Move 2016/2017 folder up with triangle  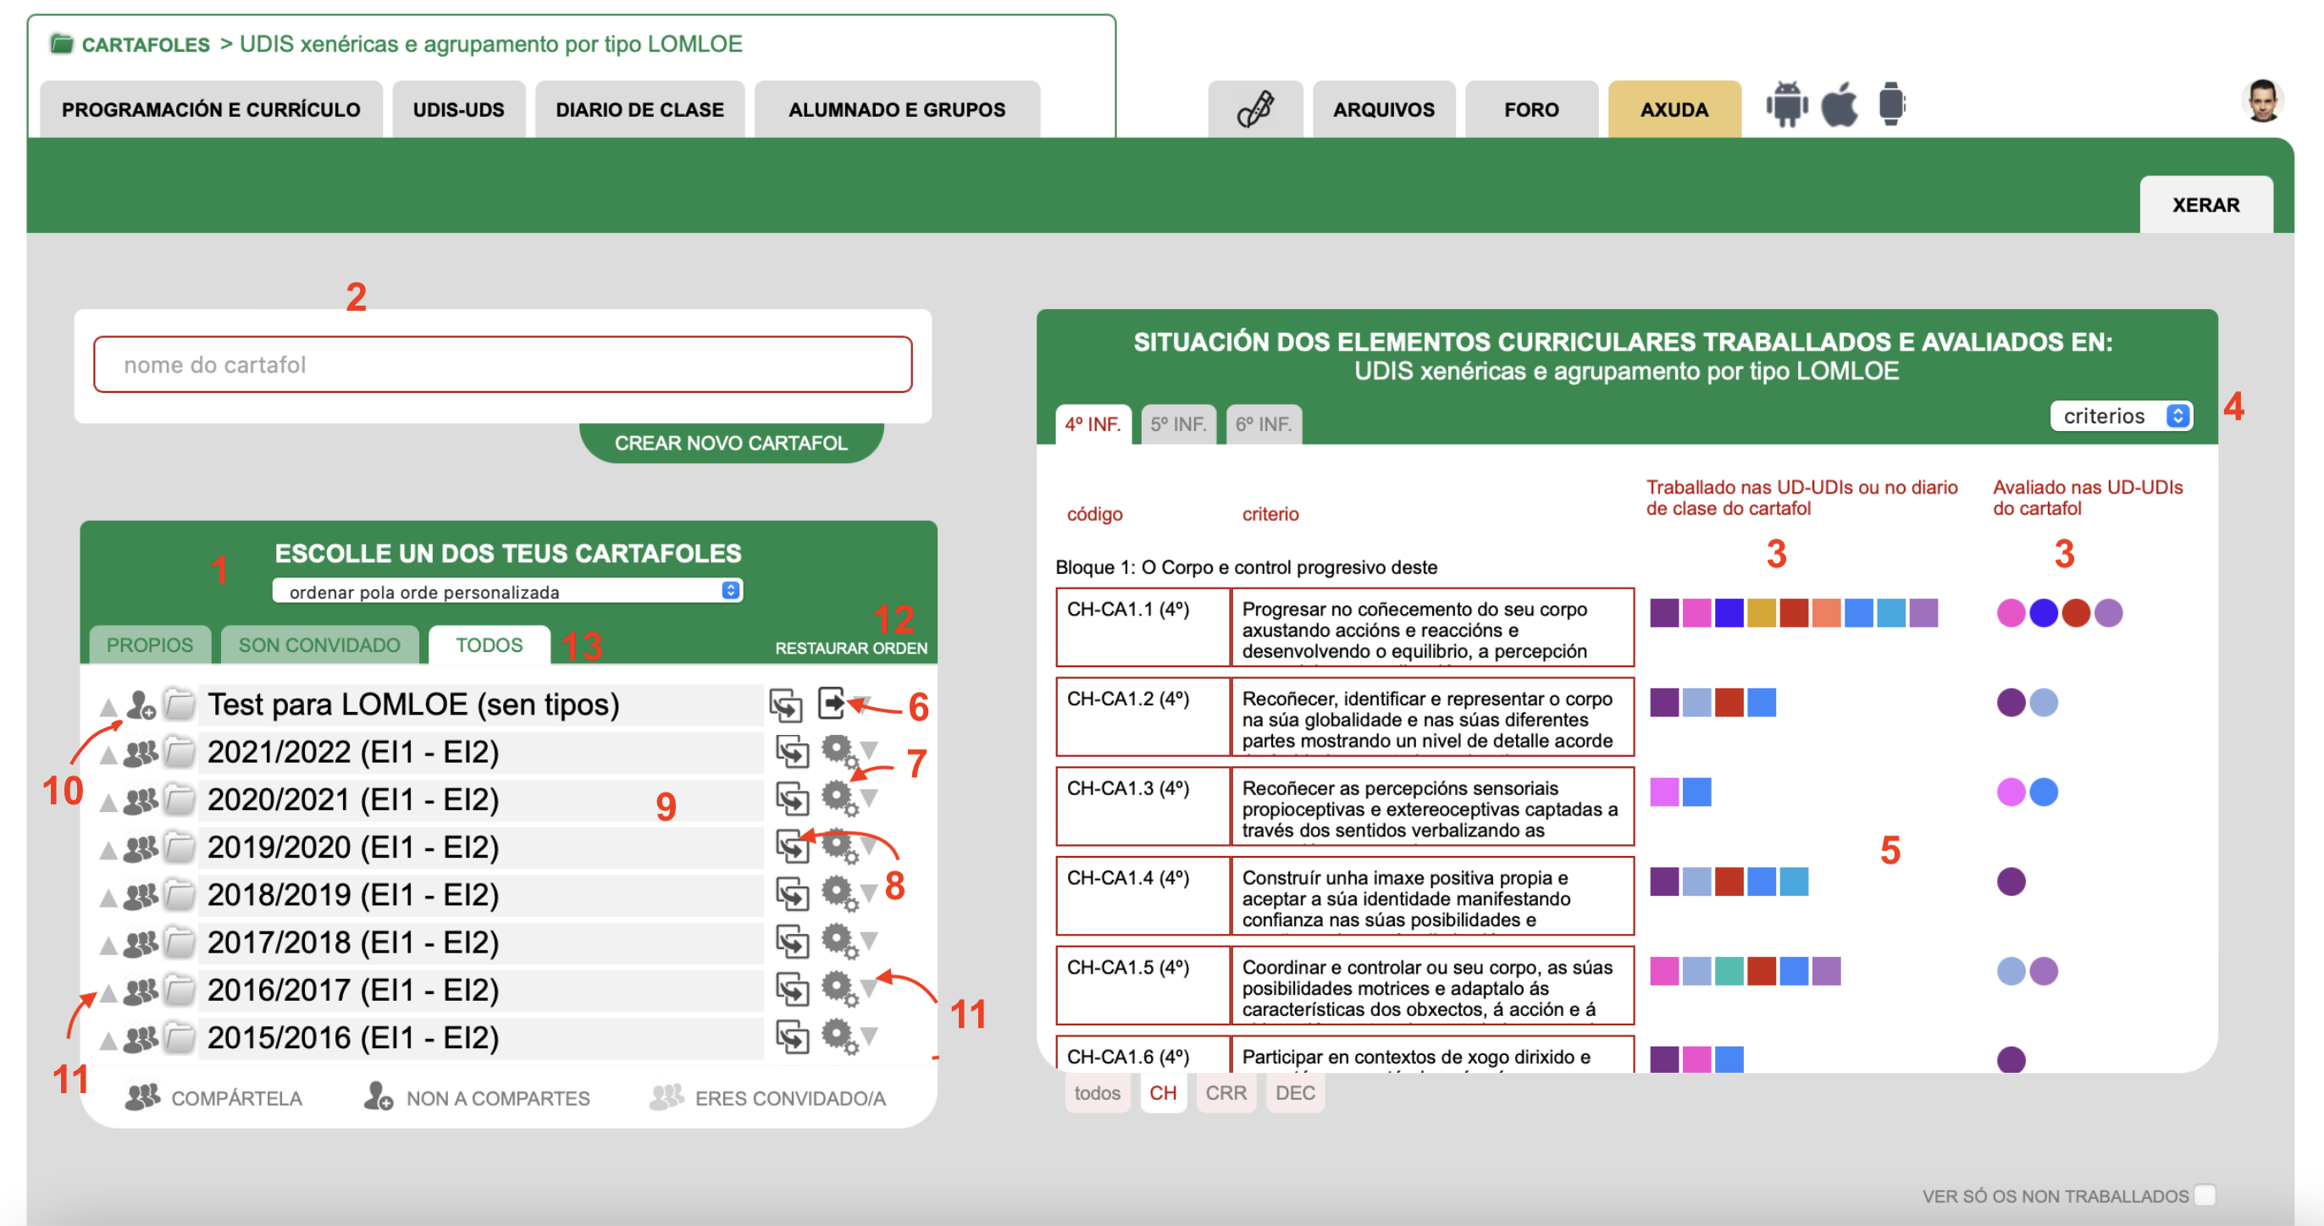click(108, 993)
